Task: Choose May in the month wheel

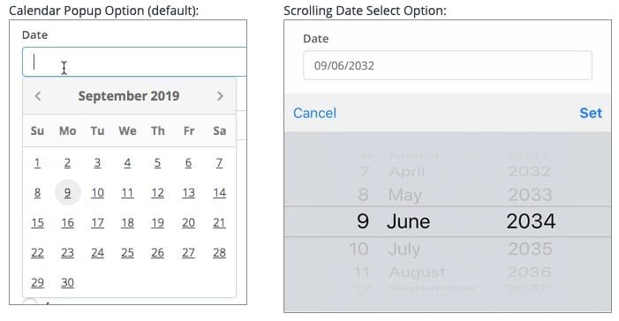Action: 404,195
